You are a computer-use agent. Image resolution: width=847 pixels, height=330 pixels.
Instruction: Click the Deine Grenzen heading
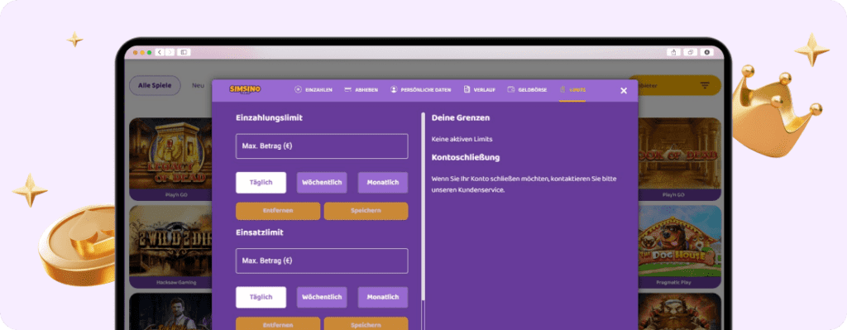point(461,117)
